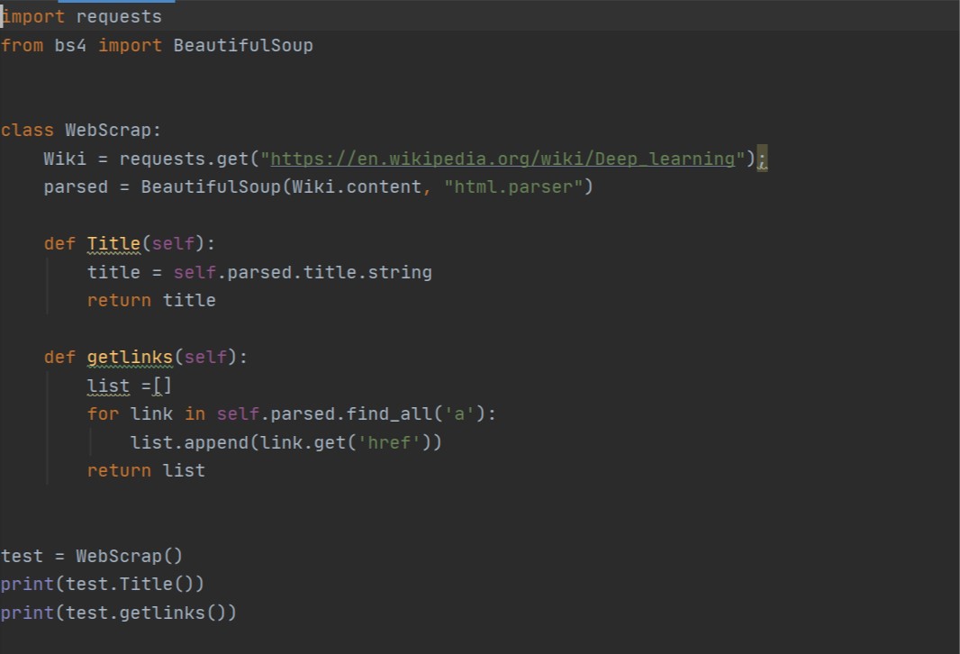Click the 'href' string in list.append line
960x654 pixels.
[389, 442]
